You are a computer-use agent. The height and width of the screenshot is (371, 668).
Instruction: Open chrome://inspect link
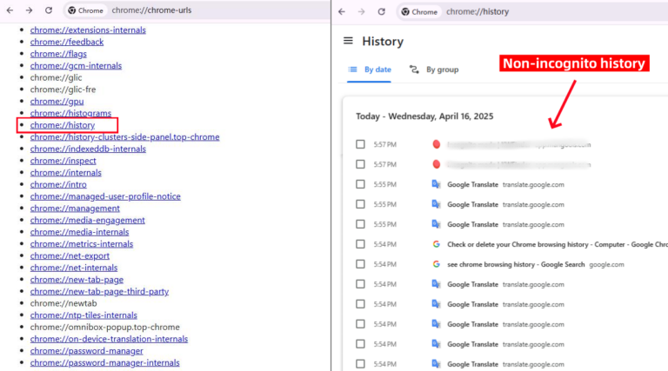click(x=63, y=161)
